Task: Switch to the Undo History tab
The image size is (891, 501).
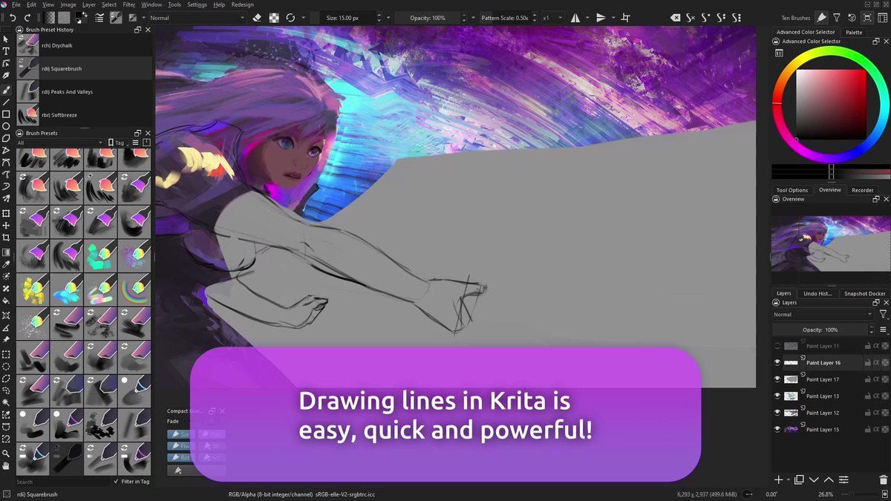Action: [817, 293]
